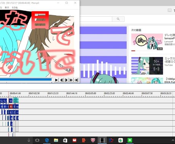Click the Cortana microphone icon

[x=29, y=140]
